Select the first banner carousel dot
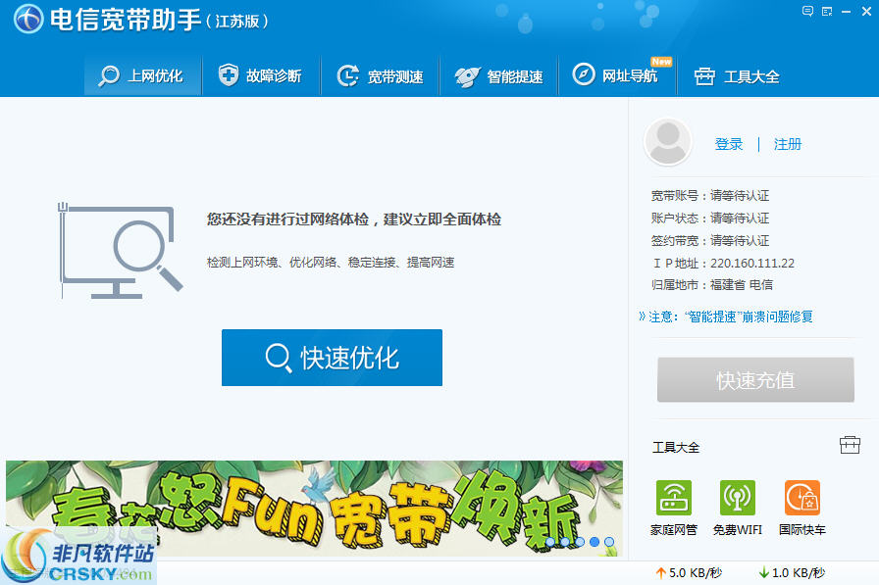 (550, 542)
